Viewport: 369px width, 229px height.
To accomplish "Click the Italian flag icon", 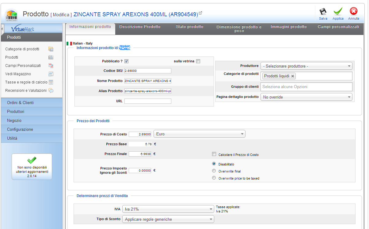I will 69,44.
